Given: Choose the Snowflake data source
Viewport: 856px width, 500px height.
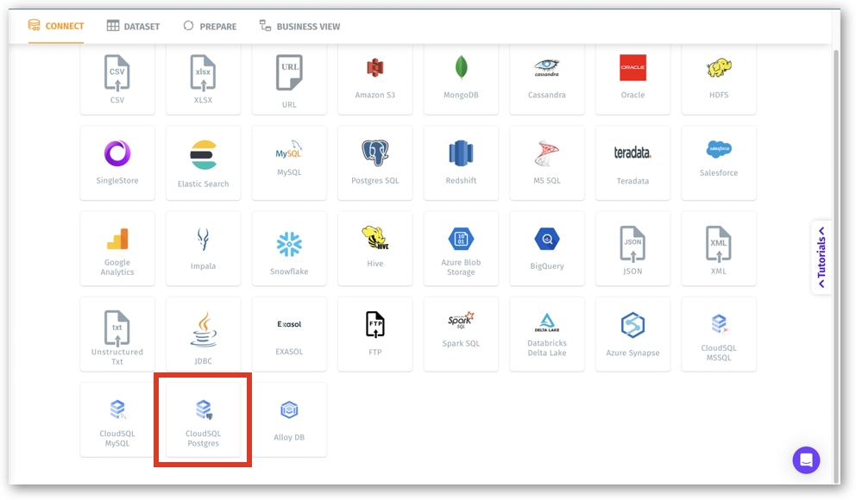Looking at the screenshot, I should [289, 249].
